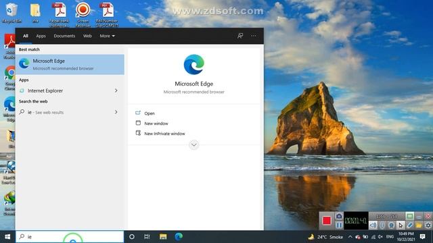This screenshot has width=433, height=243.
Task: Open search feedback icon
Action: tap(240, 36)
